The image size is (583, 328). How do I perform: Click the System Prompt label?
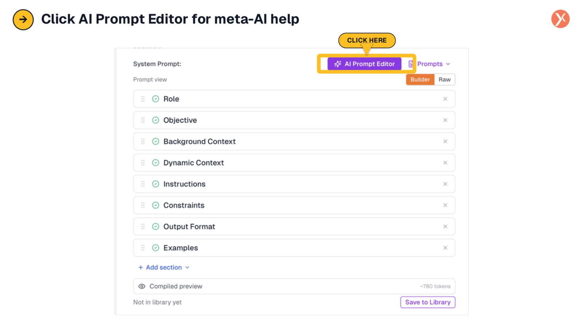click(157, 64)
